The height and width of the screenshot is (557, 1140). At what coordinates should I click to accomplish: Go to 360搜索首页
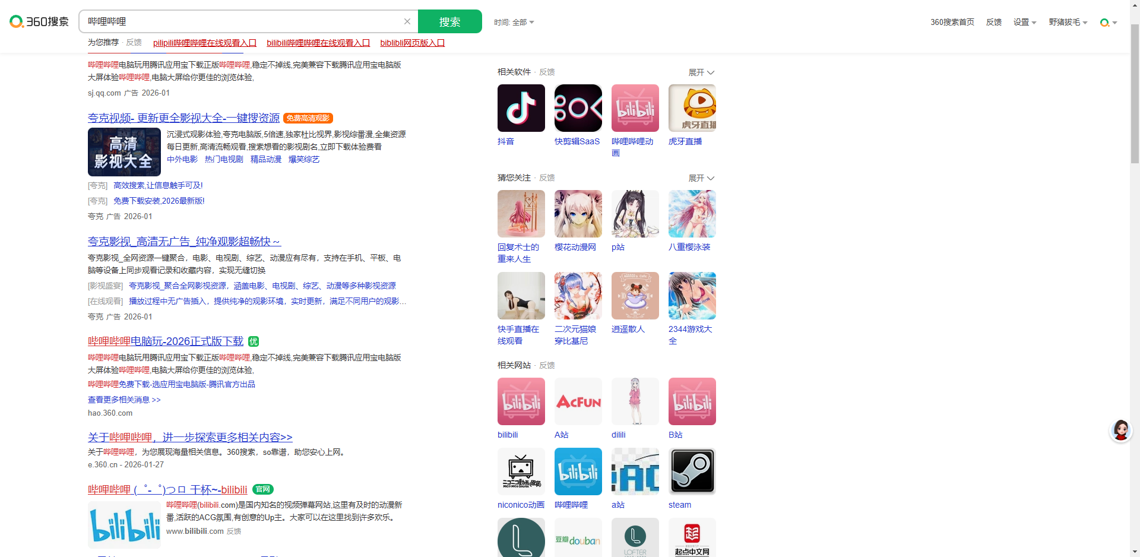(x=951, y=22)
